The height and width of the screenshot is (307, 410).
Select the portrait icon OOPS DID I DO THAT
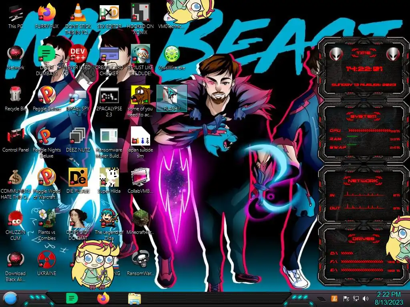(78, 225)
